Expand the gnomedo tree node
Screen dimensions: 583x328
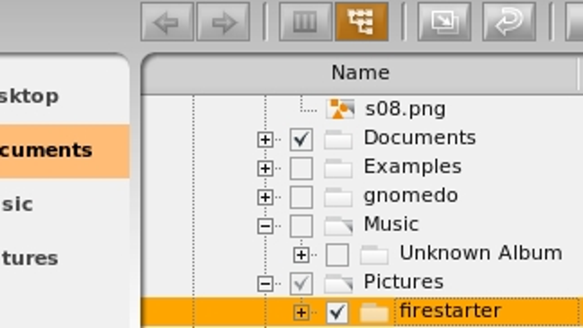pos(265,197)
